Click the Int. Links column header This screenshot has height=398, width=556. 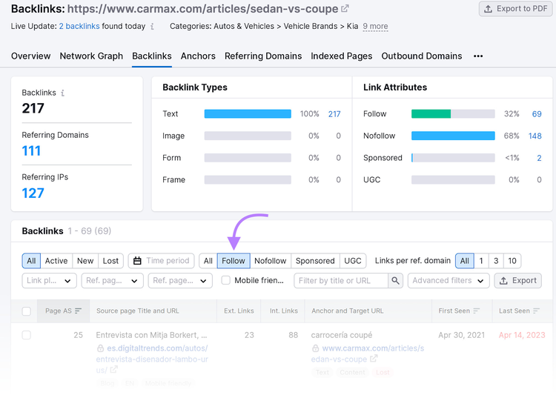click(284, 311)
